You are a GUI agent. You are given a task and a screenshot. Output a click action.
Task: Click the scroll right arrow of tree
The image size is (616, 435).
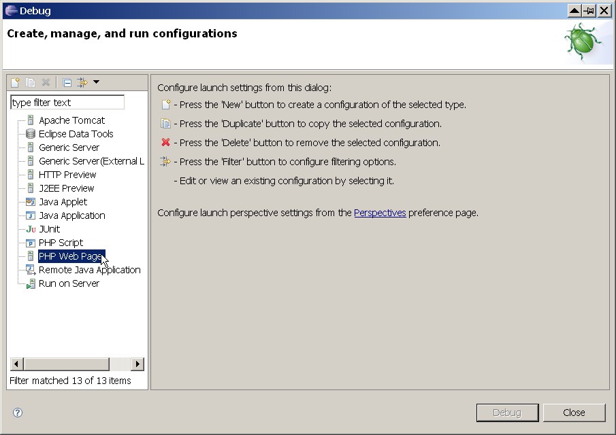(137, 364)
